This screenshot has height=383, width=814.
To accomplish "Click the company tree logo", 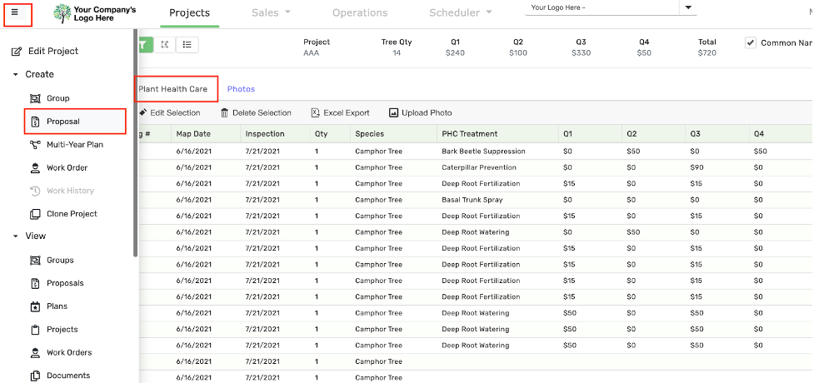I will click(62, 13).
